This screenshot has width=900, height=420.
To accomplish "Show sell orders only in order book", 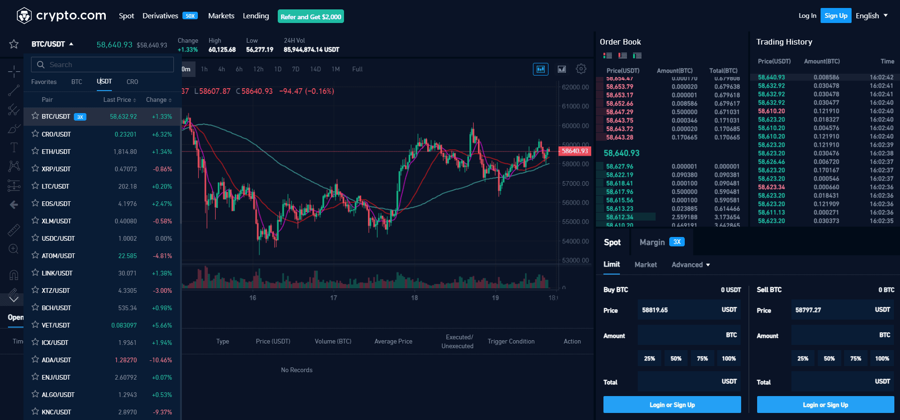I will click(x=622, y=55).
